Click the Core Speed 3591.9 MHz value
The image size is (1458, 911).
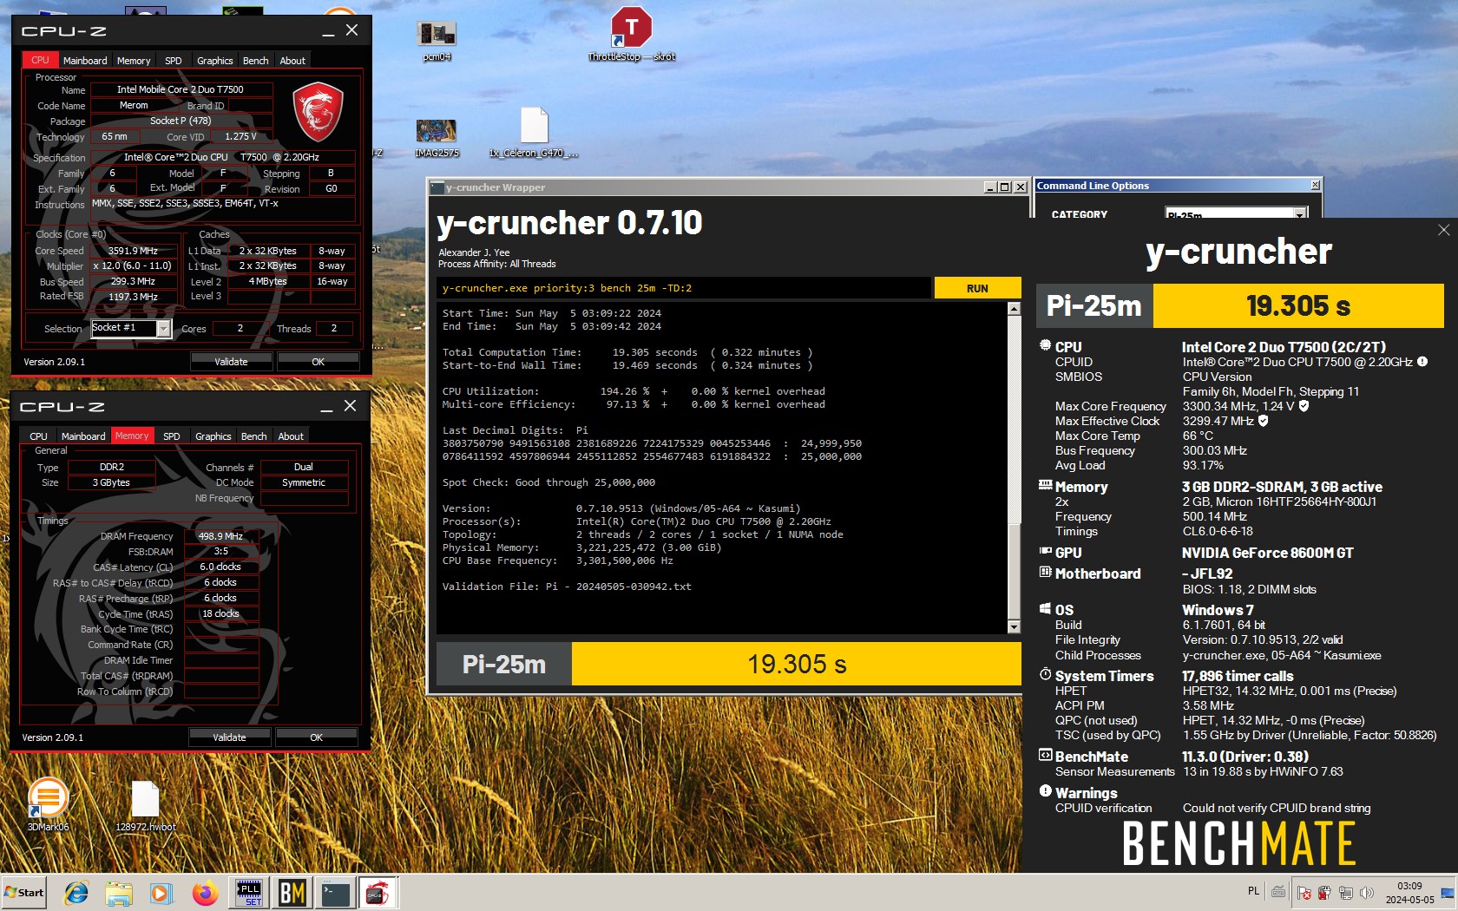pyautogui.click(x=133, y=251)
